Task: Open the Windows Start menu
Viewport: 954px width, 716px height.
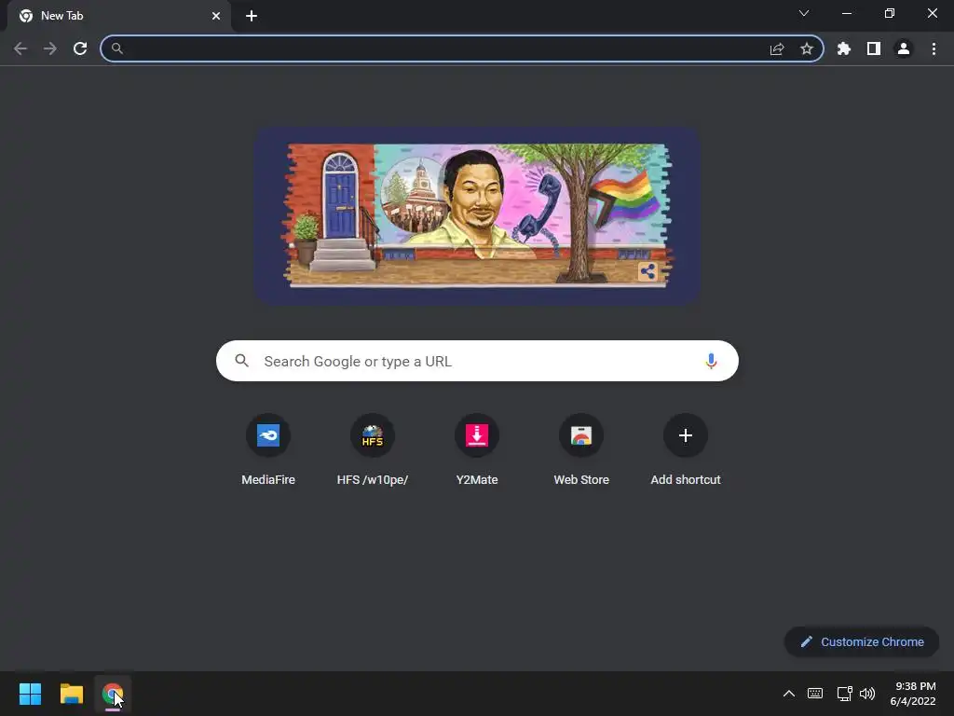Action: [x=30, y=694]
